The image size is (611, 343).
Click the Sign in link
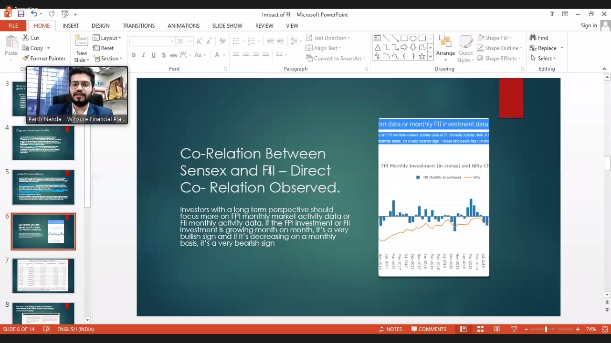pos(589,26)
